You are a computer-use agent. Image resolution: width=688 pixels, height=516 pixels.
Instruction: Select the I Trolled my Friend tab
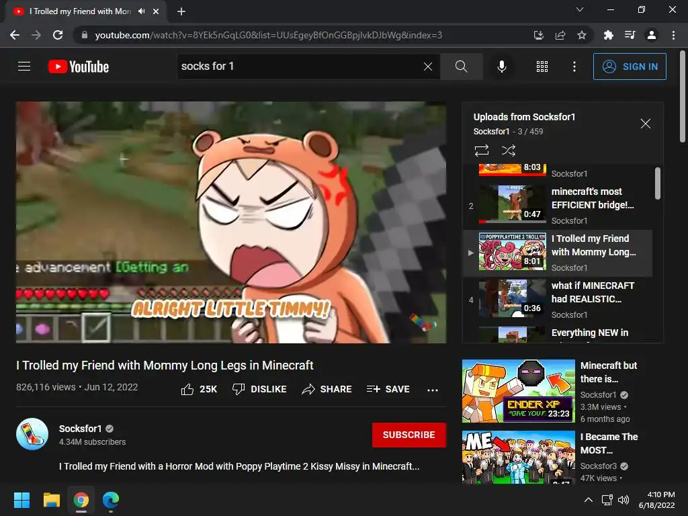[x=85, y=11]
